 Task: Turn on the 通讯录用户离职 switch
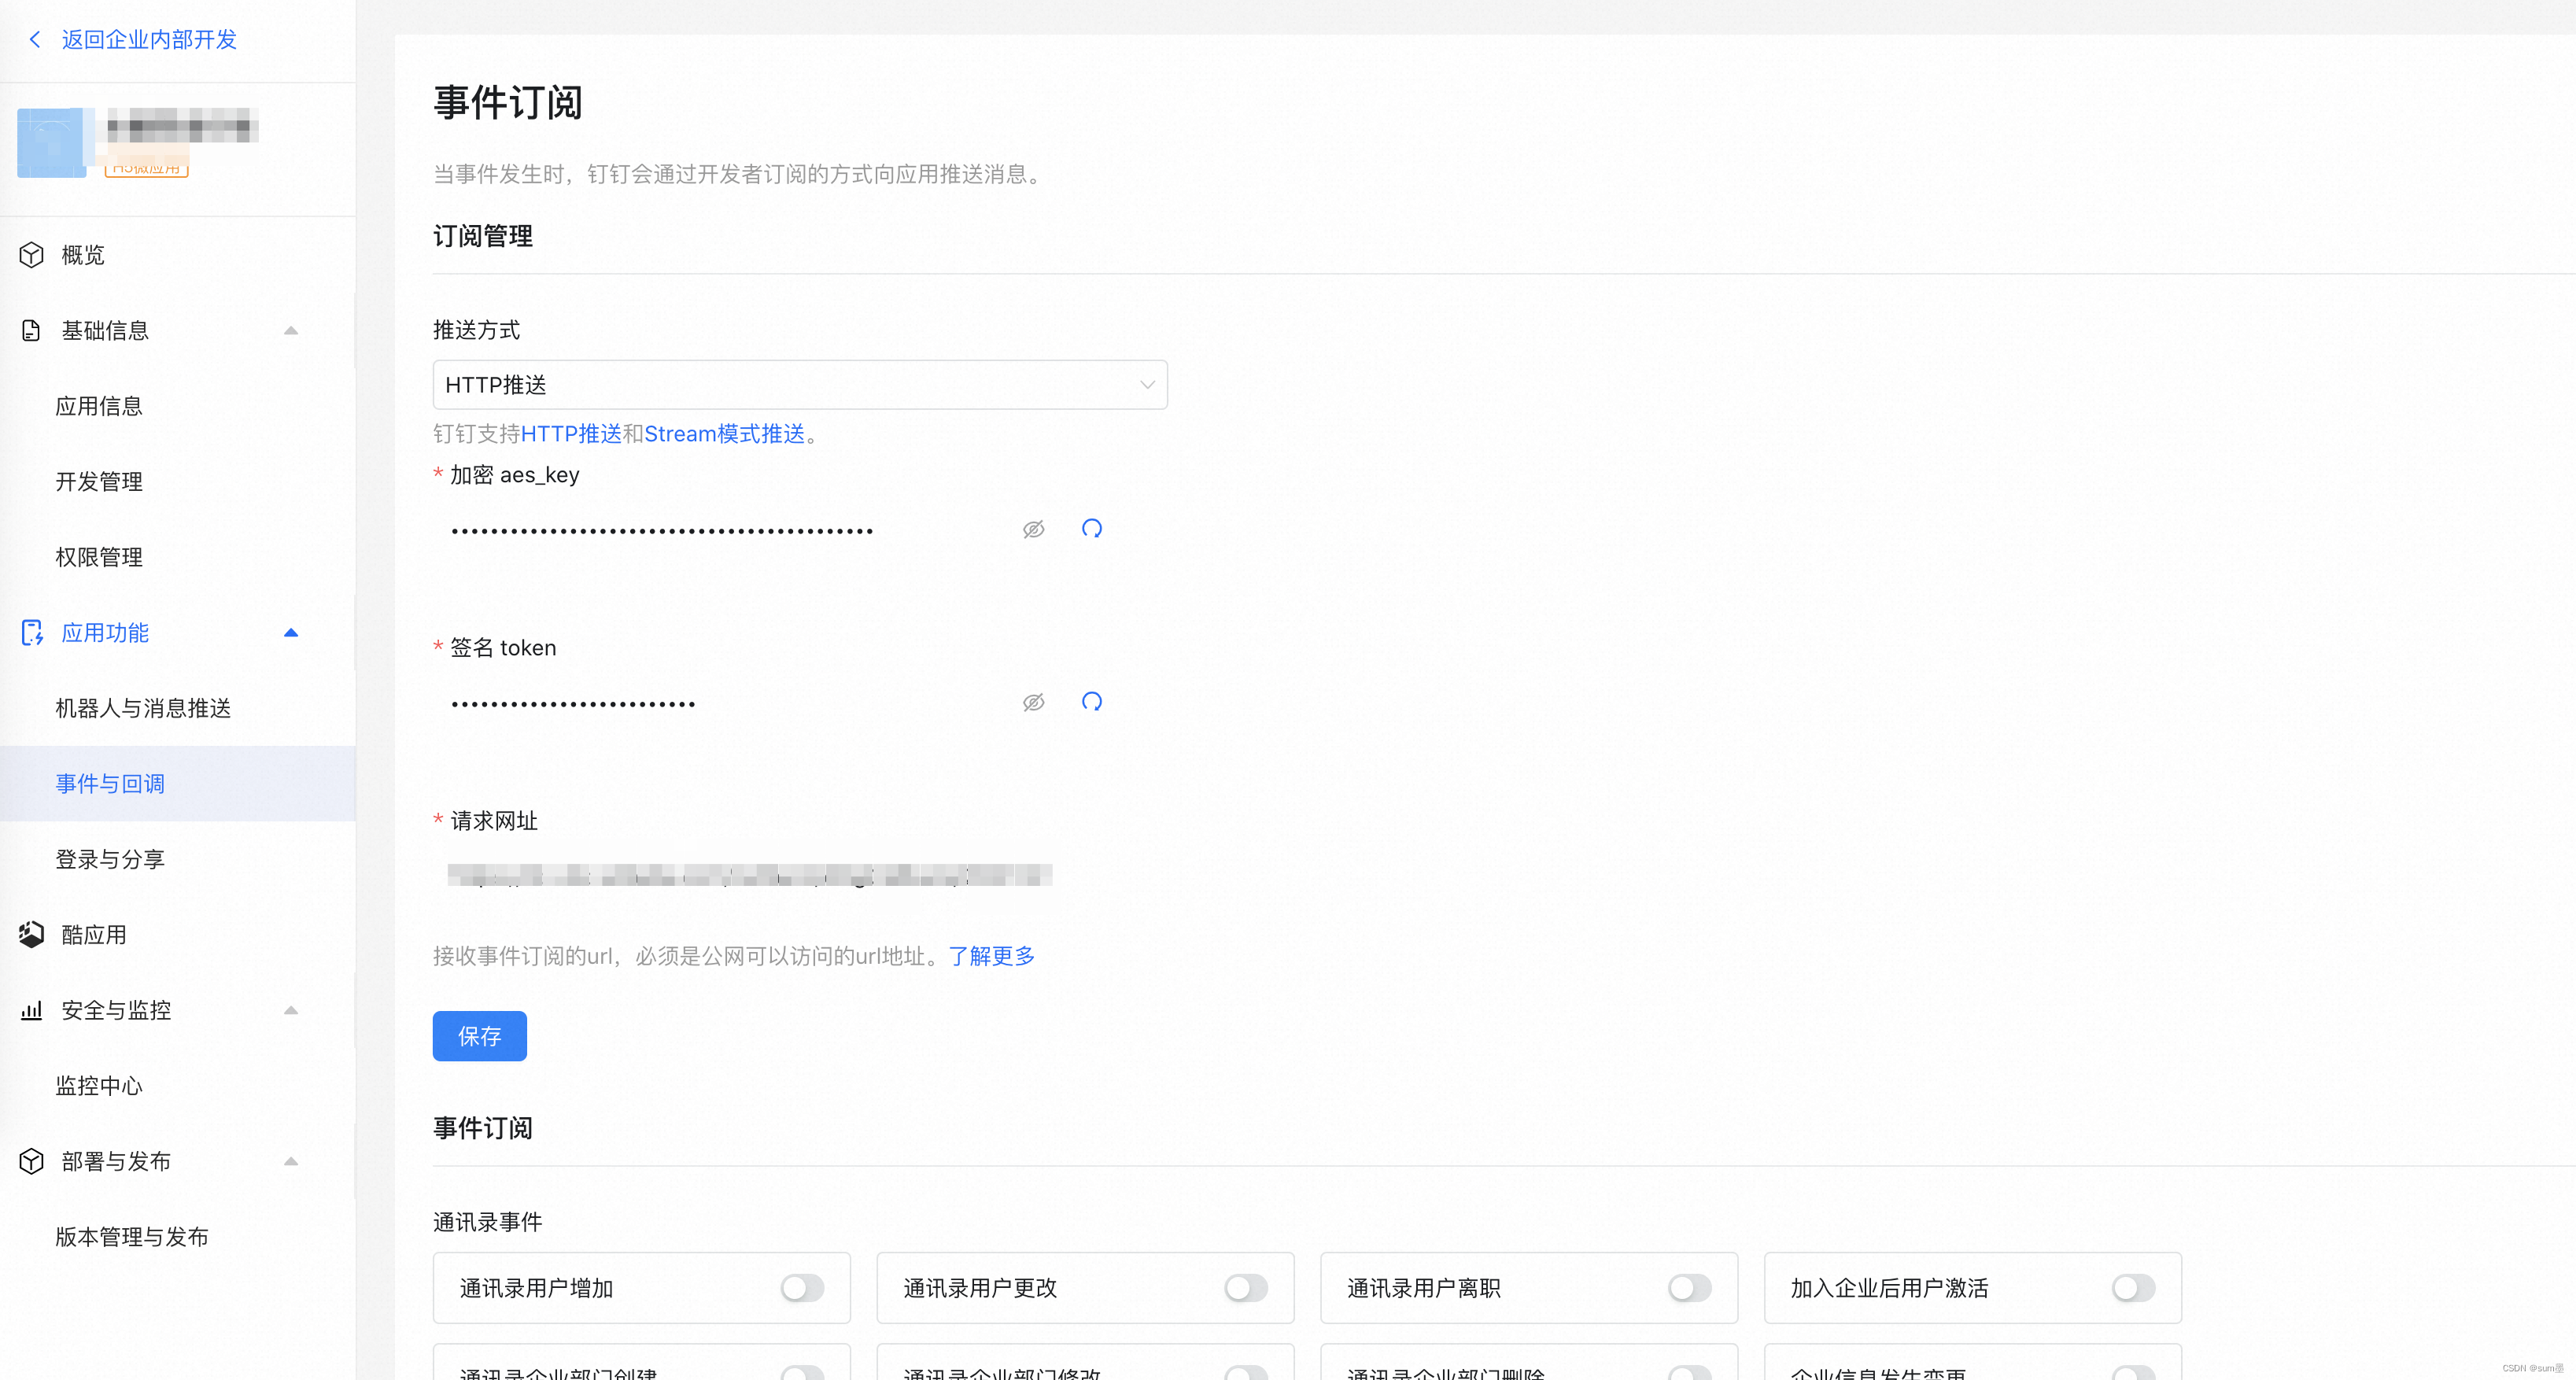(x=1689, y=1288)
